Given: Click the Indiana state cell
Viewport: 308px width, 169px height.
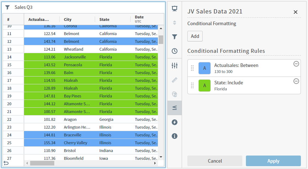Looking at the screenshot, I should pyautogui.click(x=113, y=151).
